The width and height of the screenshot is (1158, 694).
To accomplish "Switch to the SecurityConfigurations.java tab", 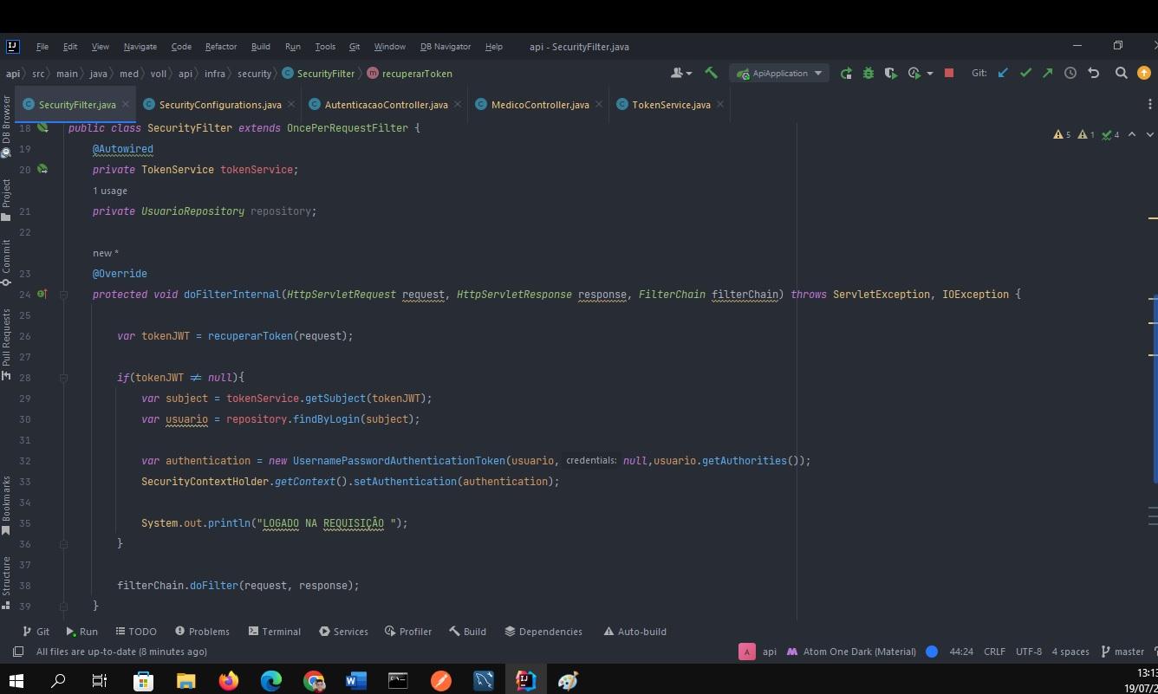I will (220, 105).
